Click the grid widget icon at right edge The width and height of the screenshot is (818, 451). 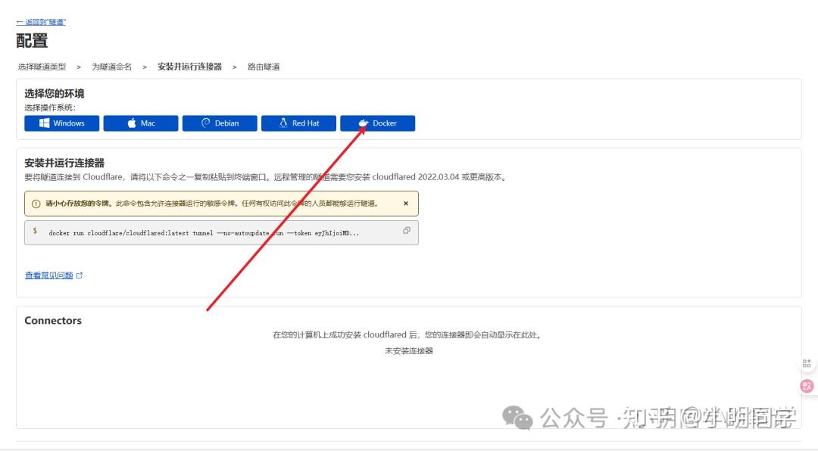tap(807, 363)
